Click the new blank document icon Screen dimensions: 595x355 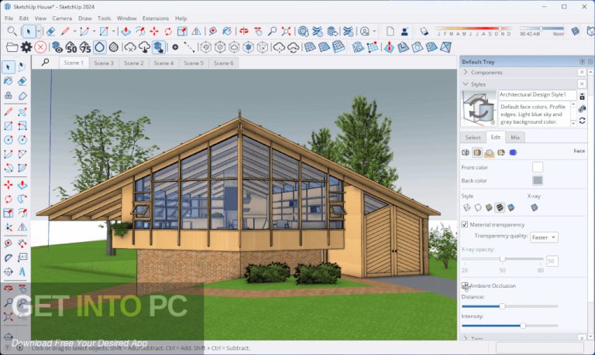click(390, 32)
